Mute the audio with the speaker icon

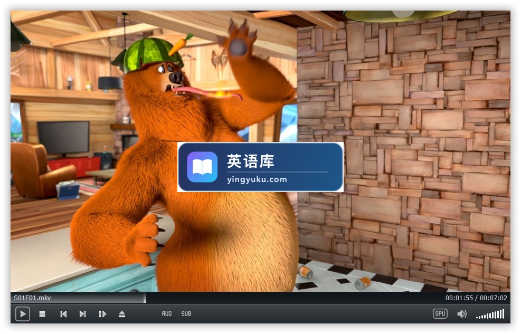click(462, 314)
